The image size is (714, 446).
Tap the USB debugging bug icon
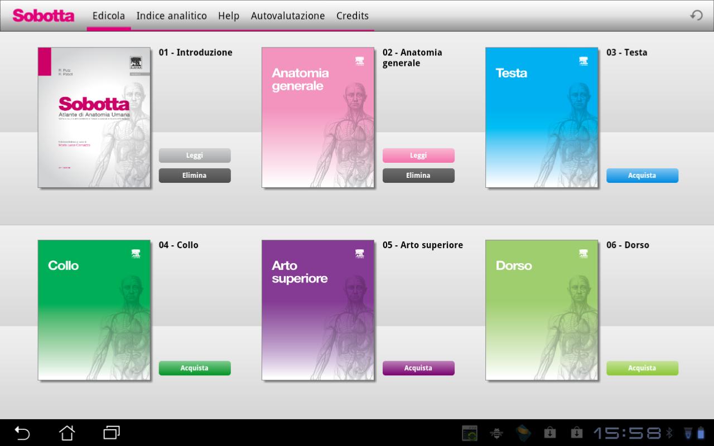[496, 433]
